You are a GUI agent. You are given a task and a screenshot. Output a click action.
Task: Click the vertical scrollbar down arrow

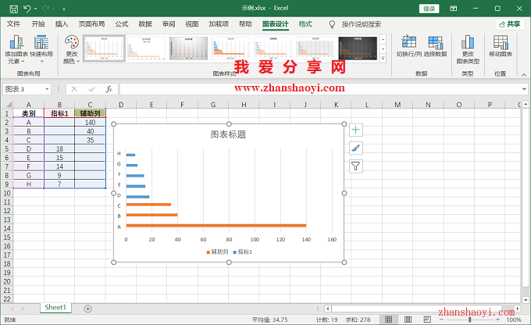coord(526,299)
